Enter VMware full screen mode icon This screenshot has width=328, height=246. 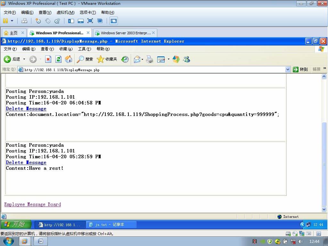[90, 21]
